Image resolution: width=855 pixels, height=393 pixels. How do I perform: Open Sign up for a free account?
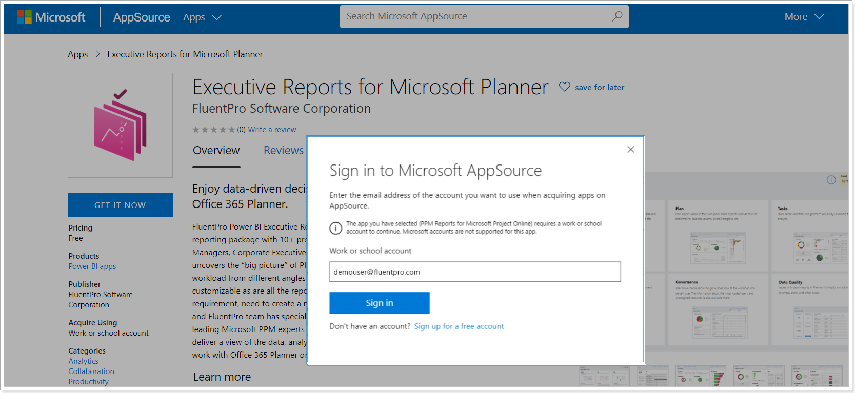(459, 326)
